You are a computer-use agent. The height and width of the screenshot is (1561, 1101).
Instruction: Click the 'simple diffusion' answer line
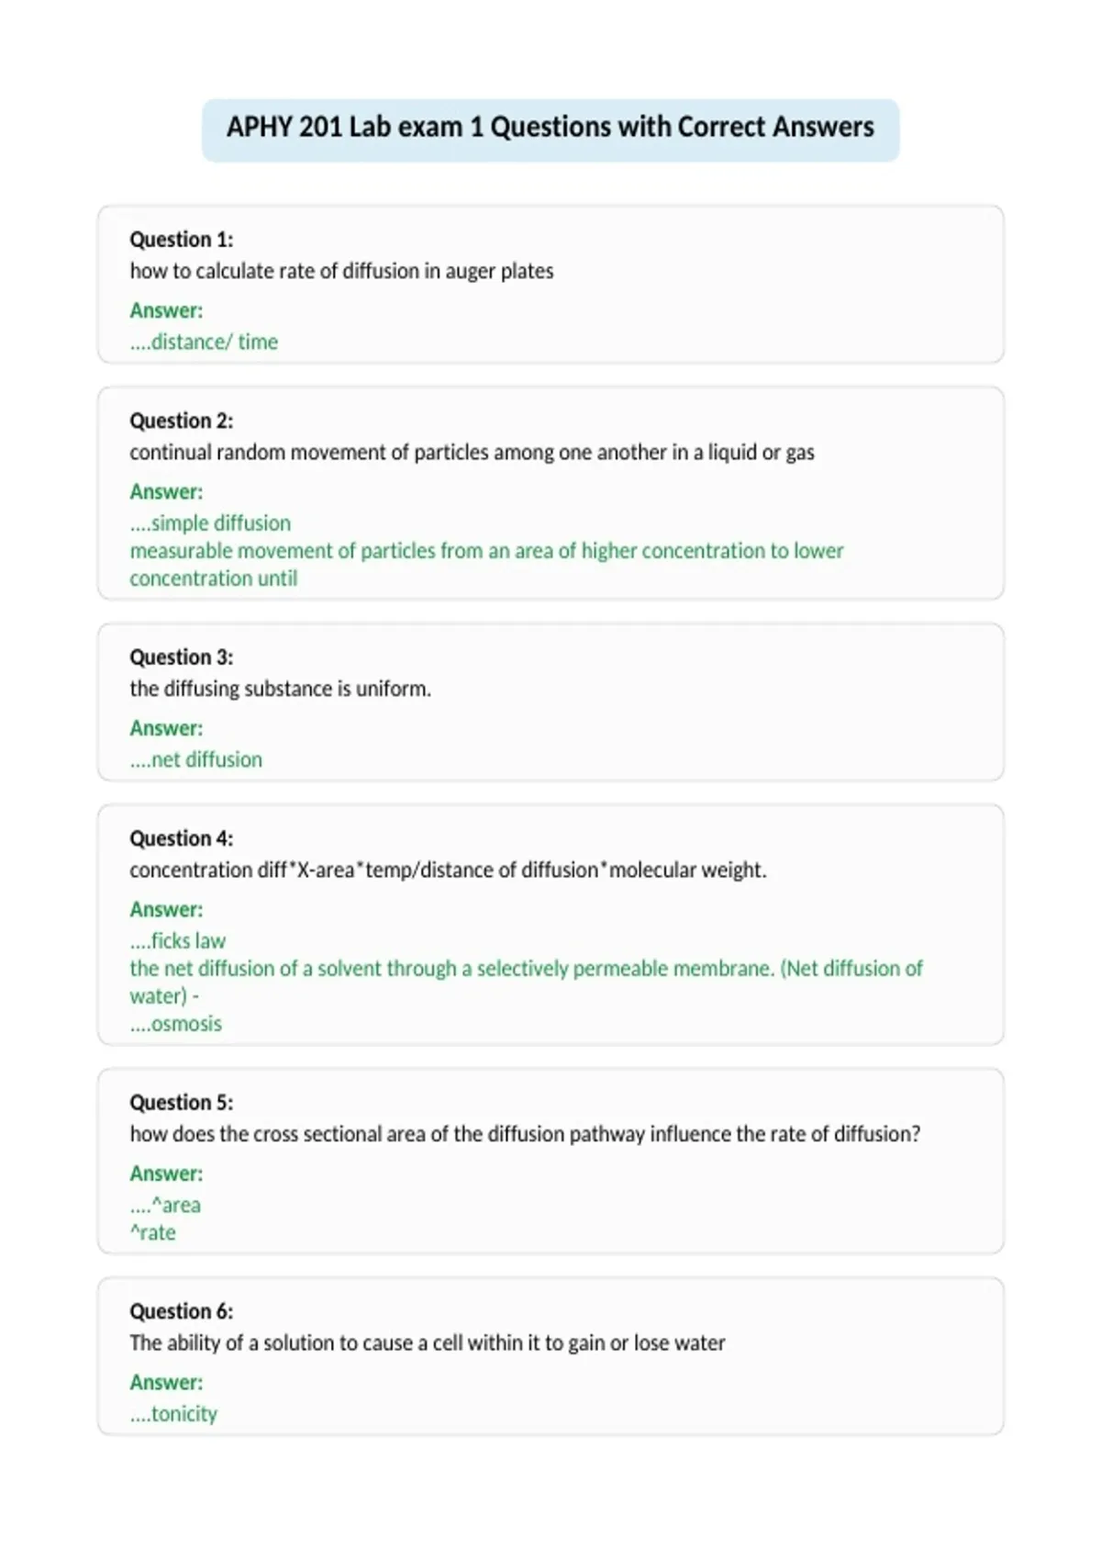[x=210, y=523]
